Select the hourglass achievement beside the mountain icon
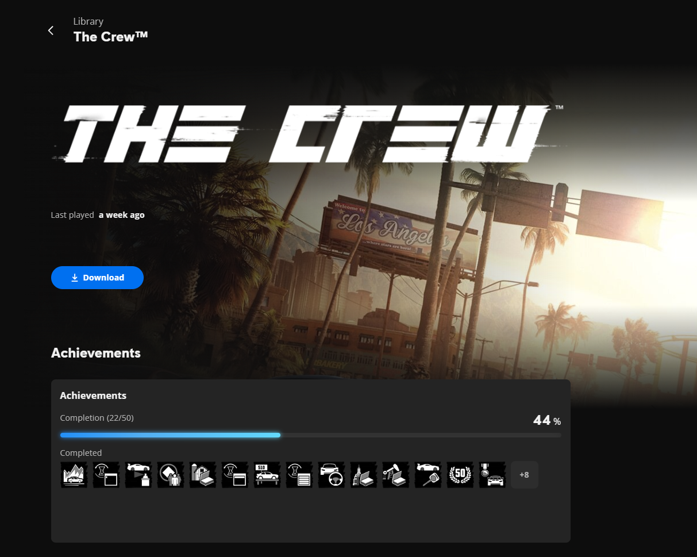Image resolution: width=697 pixels, height=557 pixels. 106,475
